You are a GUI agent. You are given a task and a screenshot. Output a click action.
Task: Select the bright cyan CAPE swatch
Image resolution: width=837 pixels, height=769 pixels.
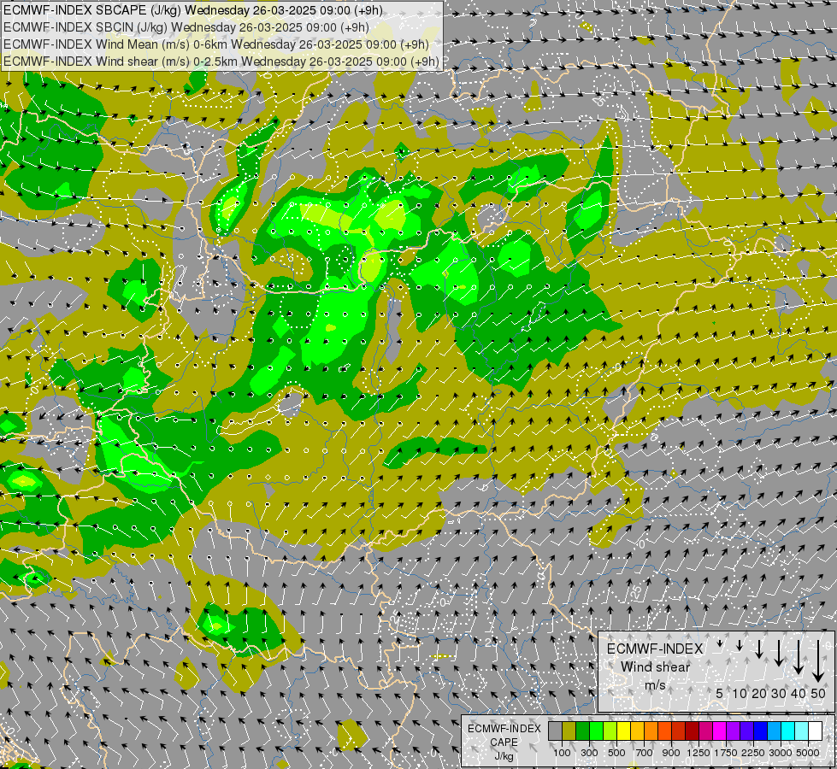click(788, 731)
